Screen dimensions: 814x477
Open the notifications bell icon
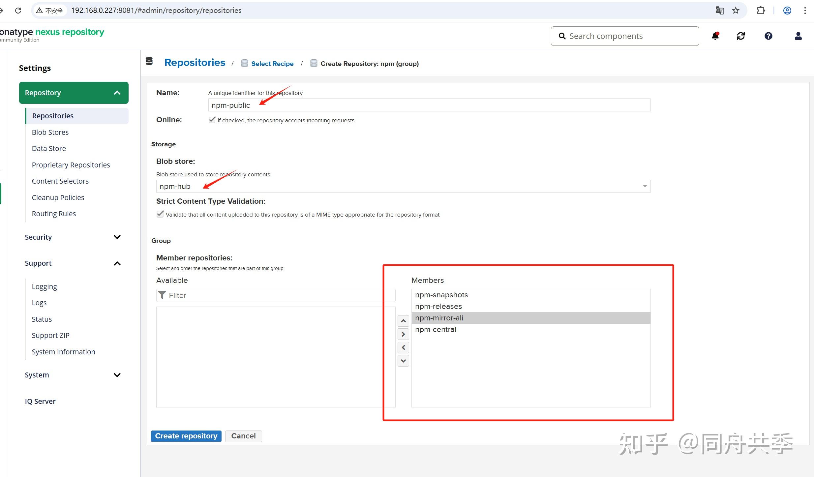tap(715, 36)
